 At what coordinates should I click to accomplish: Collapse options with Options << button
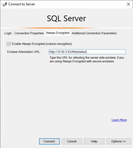click(x=119, y=141)
